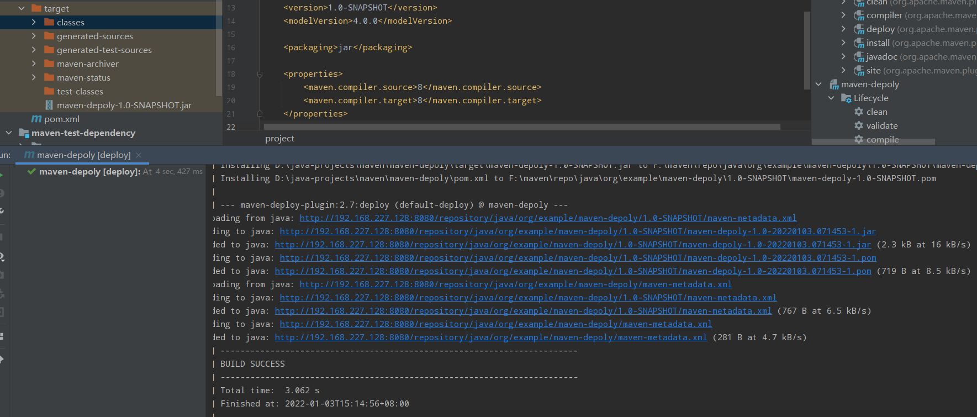Open Uploaded jar link with 2.3 kB
The width and height of the screenshot is (977, 417).
[x=573, y=245]
